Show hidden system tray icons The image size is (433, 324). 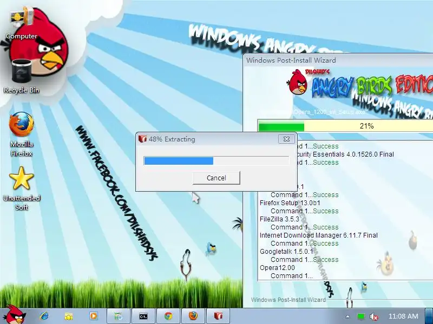347,316
